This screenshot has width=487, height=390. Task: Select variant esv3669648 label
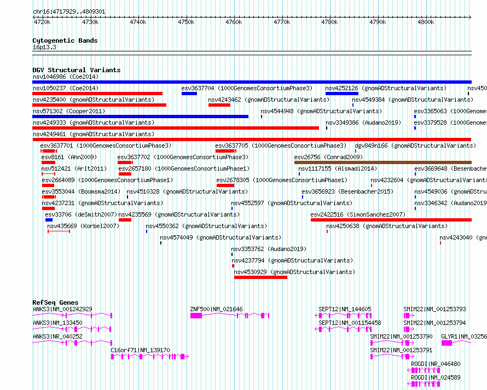[x=450, y=168]
